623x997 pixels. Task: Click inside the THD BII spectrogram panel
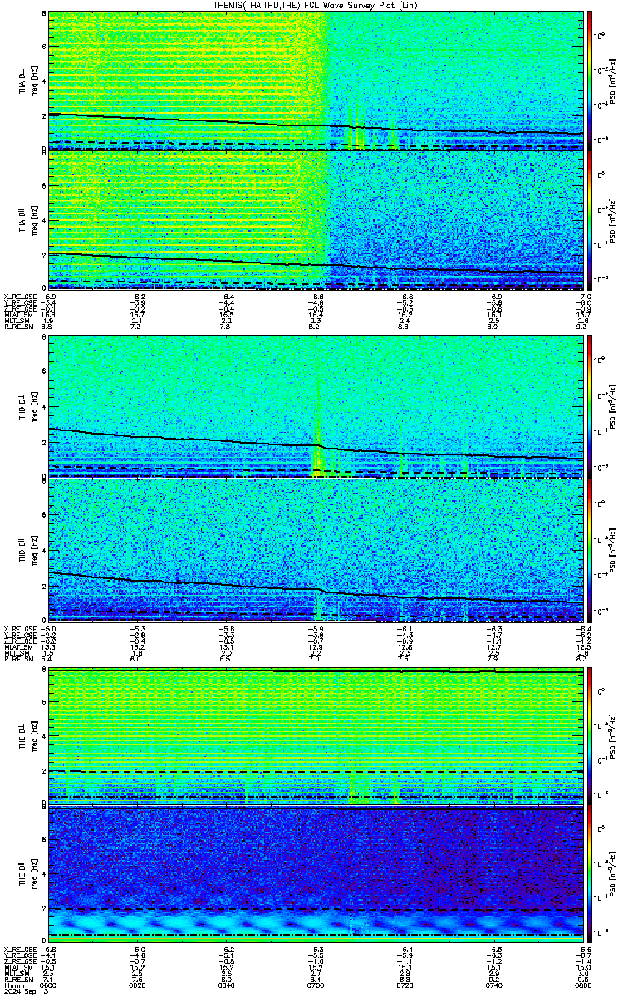[x=316, y=549]
